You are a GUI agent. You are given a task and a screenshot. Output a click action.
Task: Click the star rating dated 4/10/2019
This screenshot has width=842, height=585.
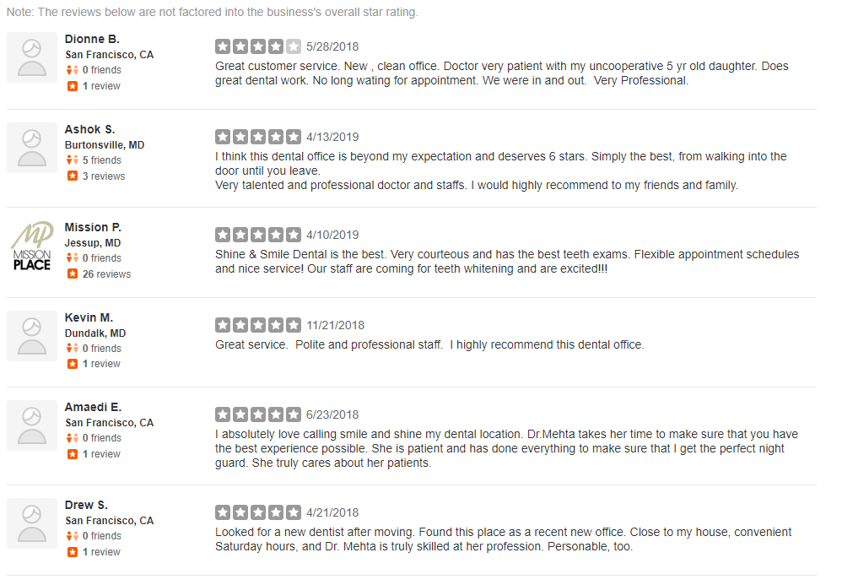(258, 235)
